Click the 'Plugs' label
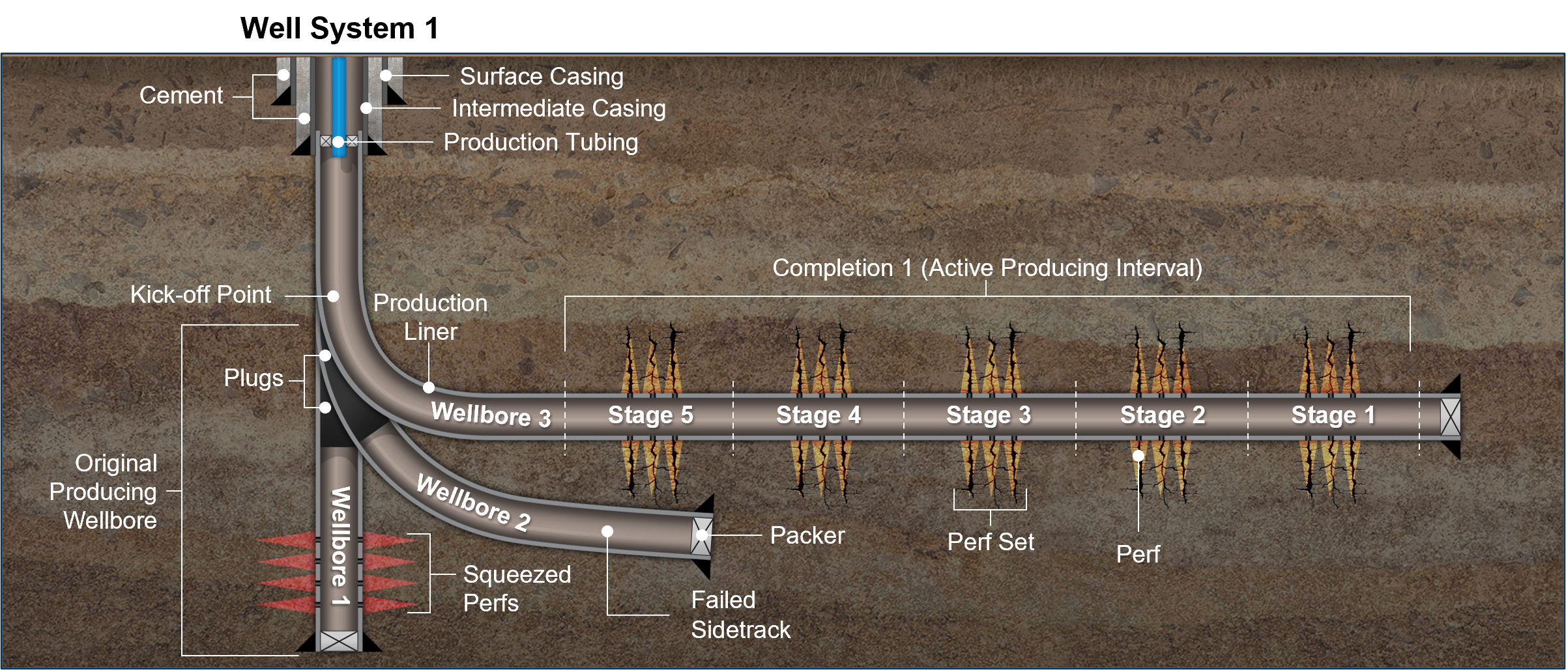Screen dimensions: 1566x670 (x=254, y=378)
